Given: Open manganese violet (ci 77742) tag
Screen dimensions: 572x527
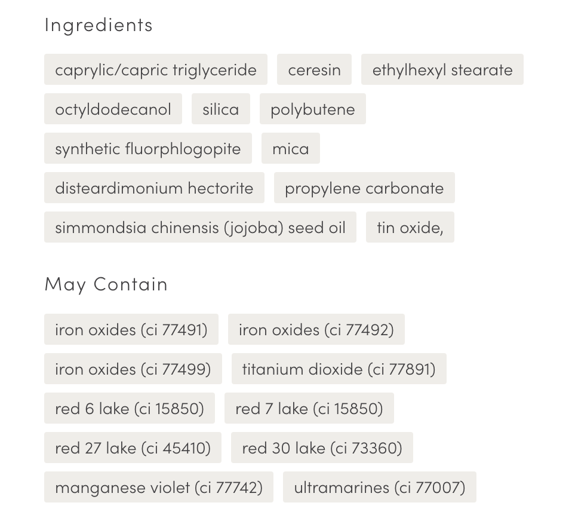Looking at the screenshot, I should point(158,487).
